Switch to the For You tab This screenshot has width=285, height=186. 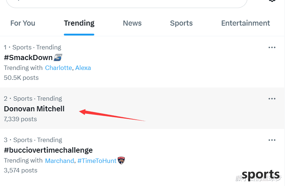click(x=23, y=23)
